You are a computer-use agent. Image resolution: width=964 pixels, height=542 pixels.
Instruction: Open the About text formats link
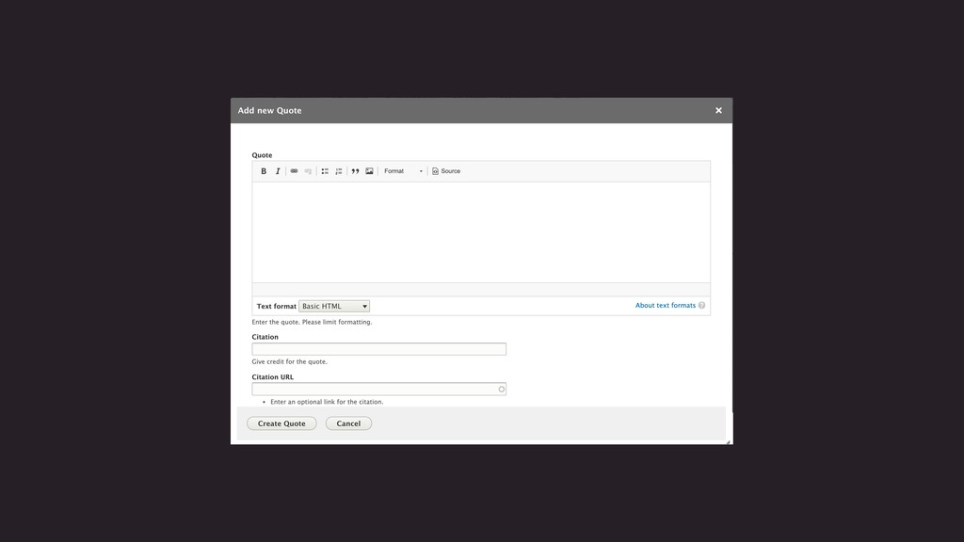click(x=665, y=306)
